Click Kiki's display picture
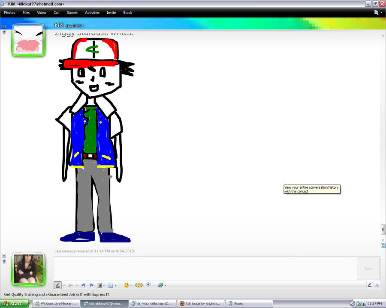 (x=28, y=40)
